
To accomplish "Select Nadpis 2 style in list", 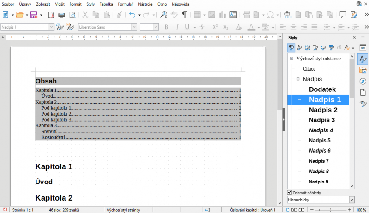I will pos(323,110).
